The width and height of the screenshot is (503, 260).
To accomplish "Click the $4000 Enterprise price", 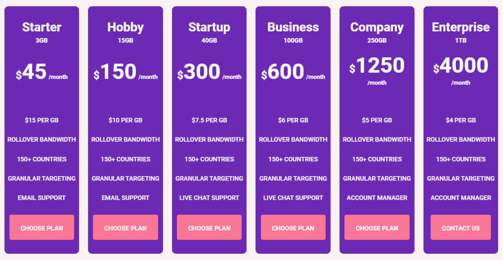I will (x=461, y=66).
